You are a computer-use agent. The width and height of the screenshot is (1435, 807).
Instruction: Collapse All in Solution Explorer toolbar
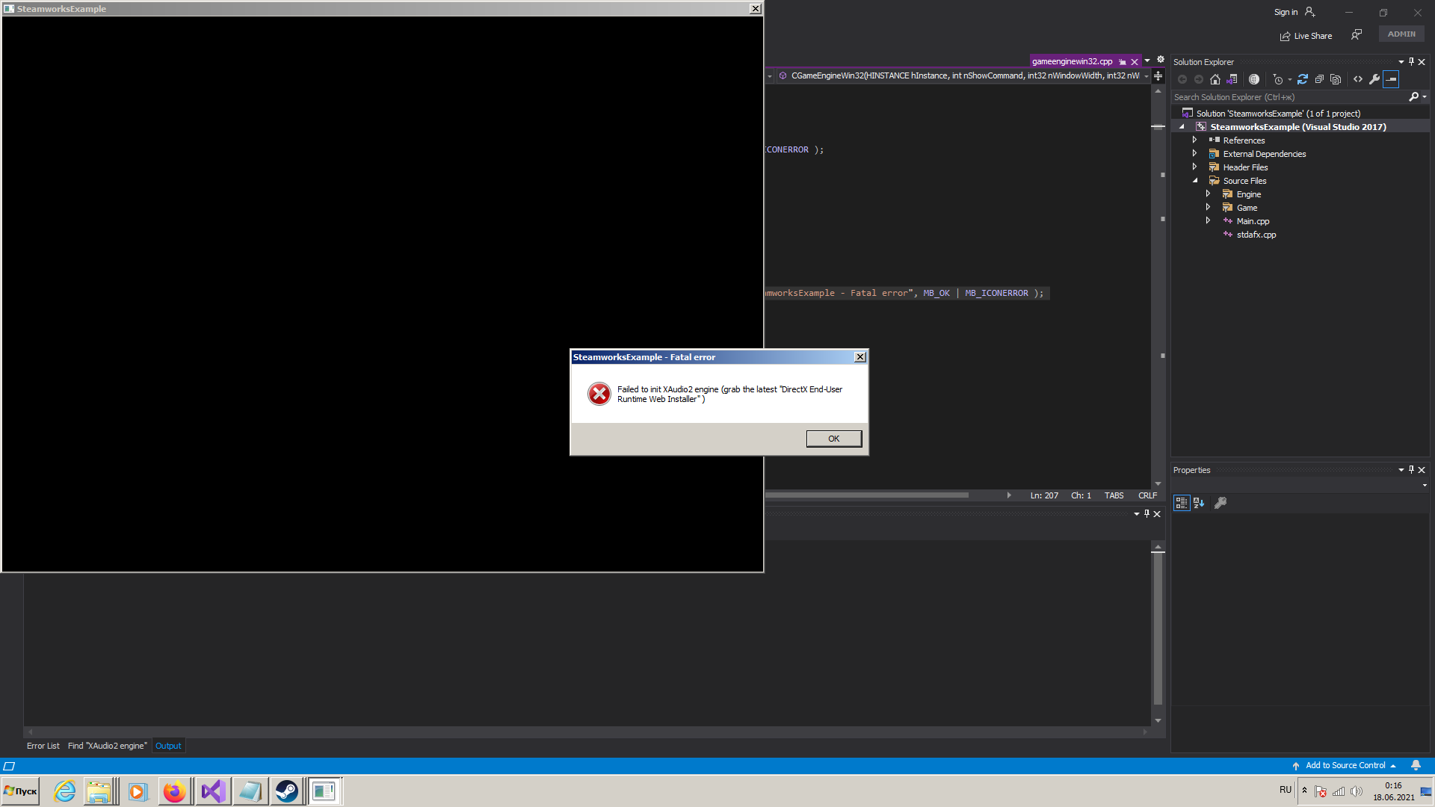coord(1319,79)
